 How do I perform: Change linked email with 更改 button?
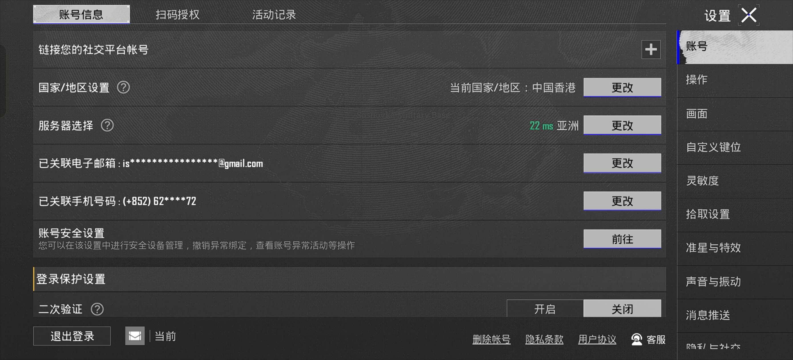point(622,163)
